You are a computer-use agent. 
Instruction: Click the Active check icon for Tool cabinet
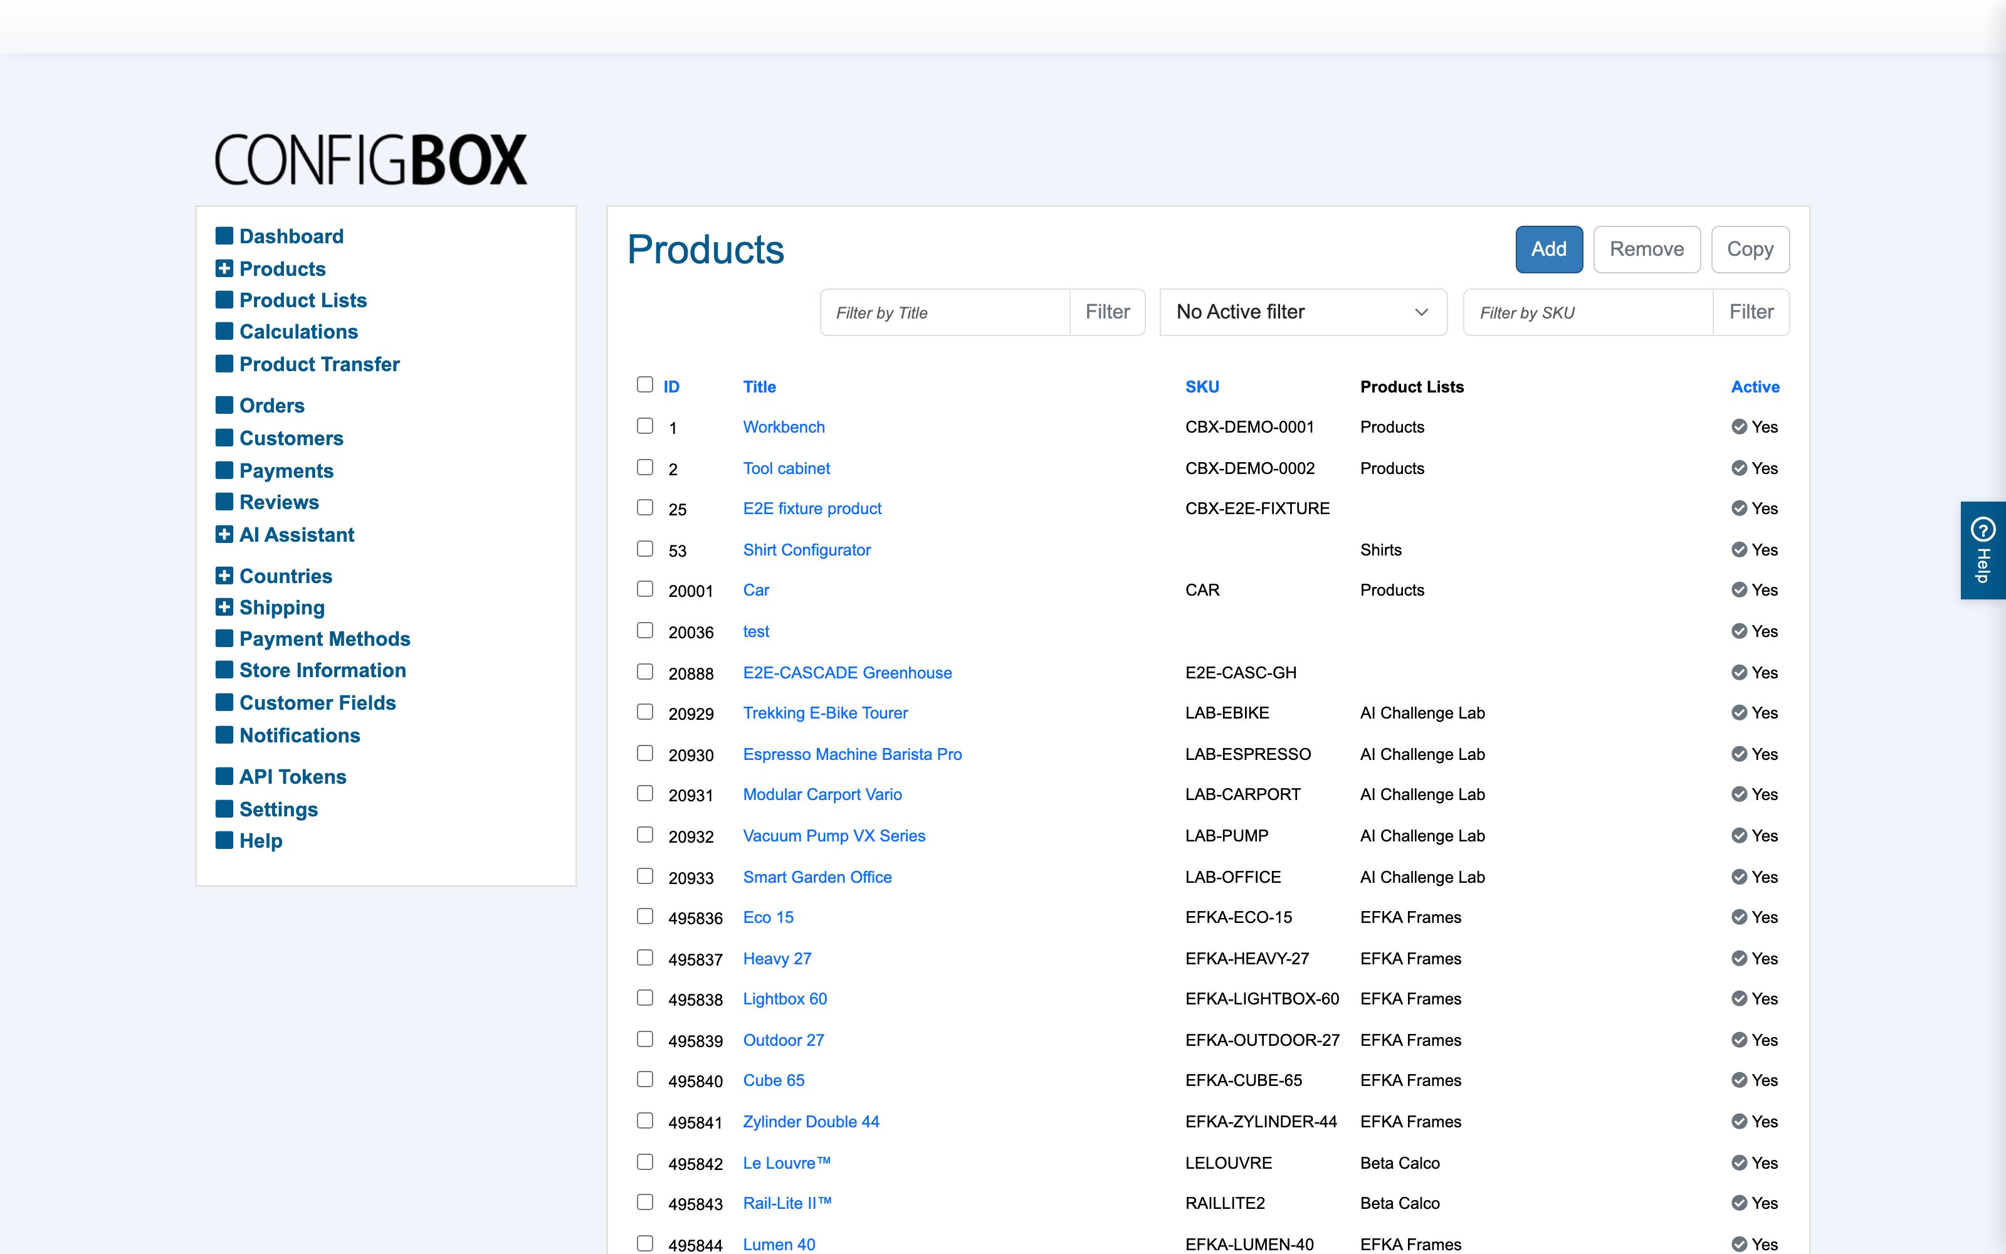[1739, 468]
